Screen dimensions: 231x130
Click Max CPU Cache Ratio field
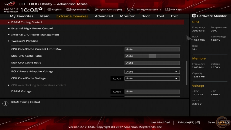tap(152, 63)
